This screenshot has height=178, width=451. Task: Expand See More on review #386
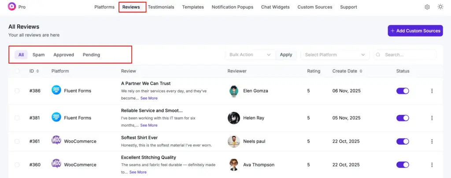[149, 98]
